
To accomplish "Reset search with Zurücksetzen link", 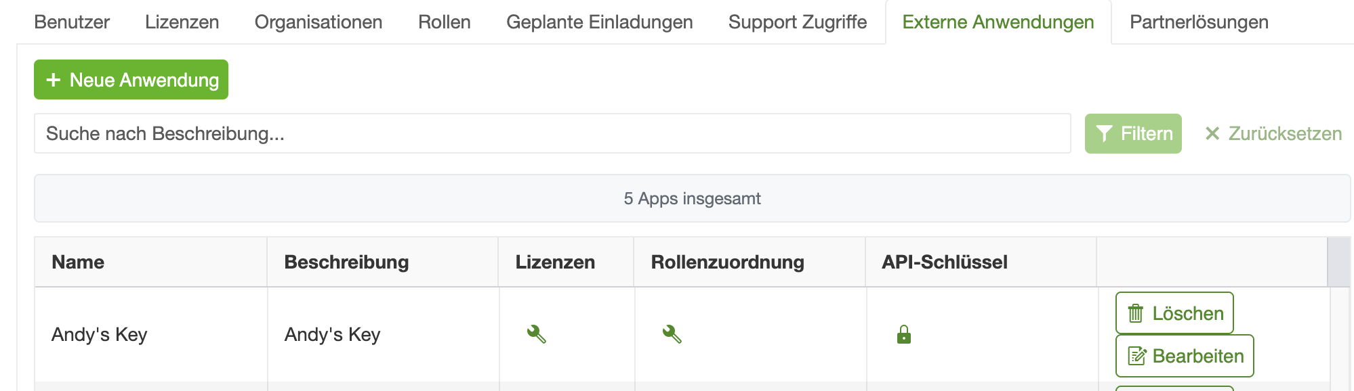I will tap(1273, 134).
